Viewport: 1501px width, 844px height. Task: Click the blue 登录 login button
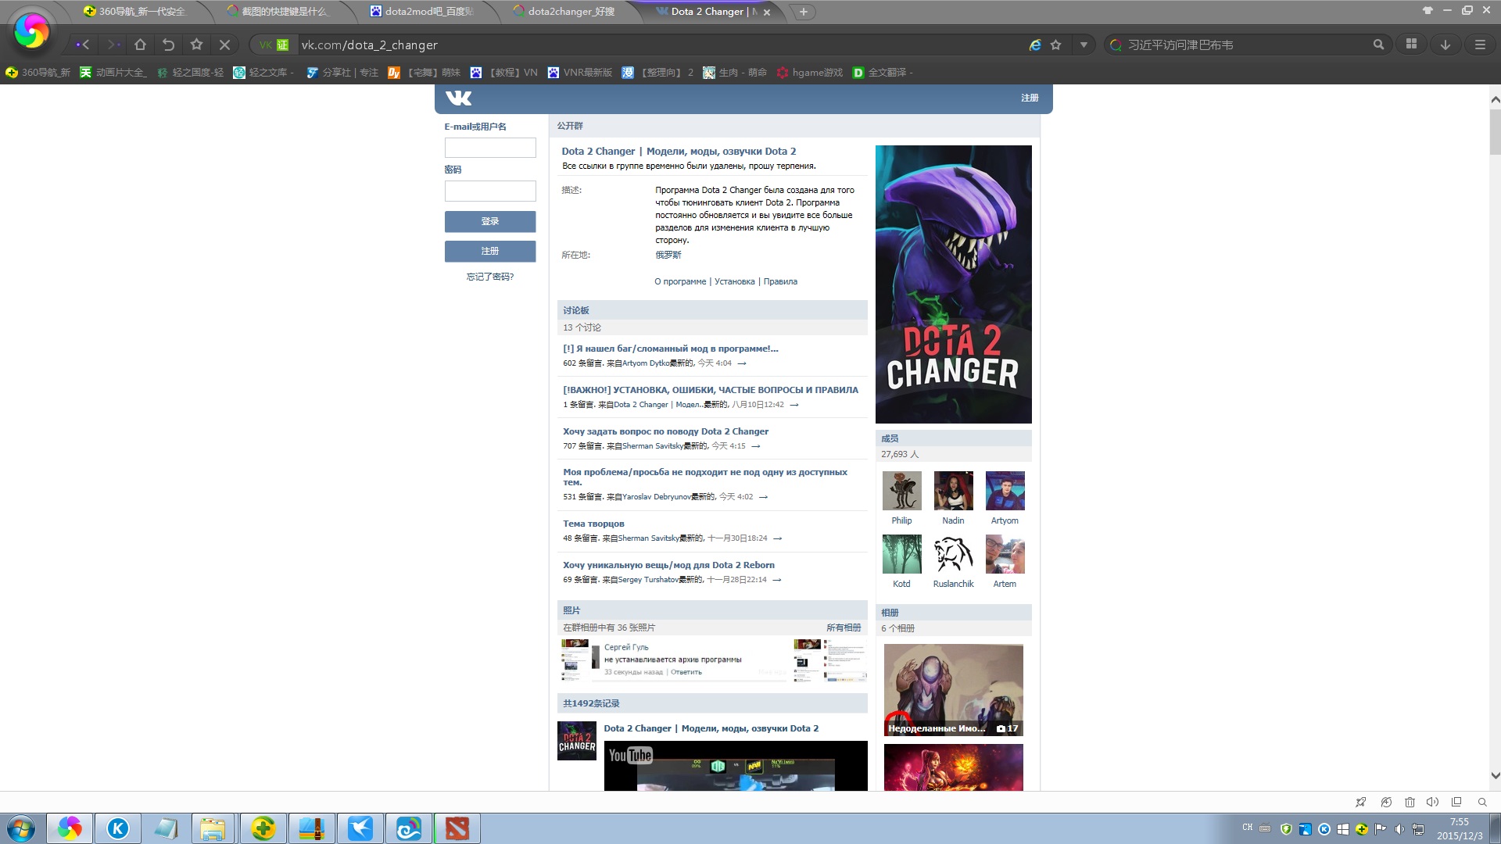pos(490,221)
